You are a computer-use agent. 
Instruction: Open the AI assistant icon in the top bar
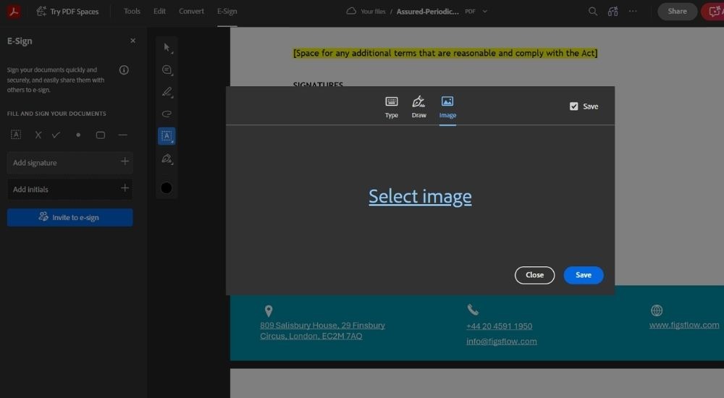(613, 12)
